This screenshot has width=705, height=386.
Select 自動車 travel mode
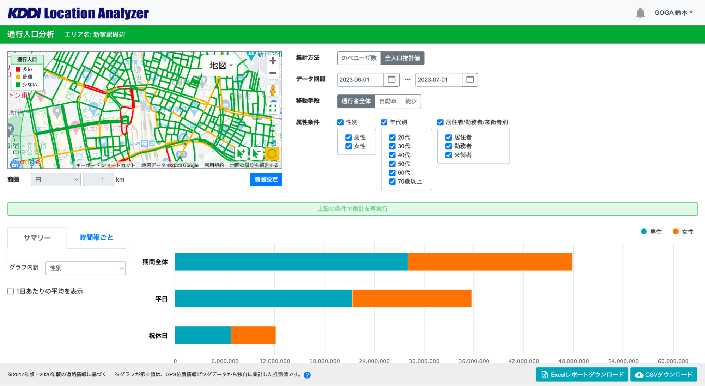[388, 101]
